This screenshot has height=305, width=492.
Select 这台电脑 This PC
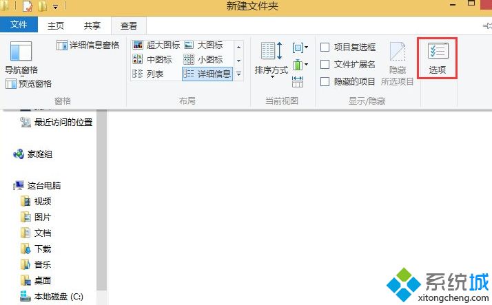[x=37, y=185]
